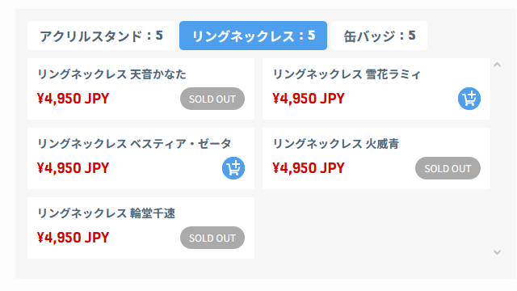
Task: Open the 缶バッジ：5 tab
Action: [x=379, y=36]
